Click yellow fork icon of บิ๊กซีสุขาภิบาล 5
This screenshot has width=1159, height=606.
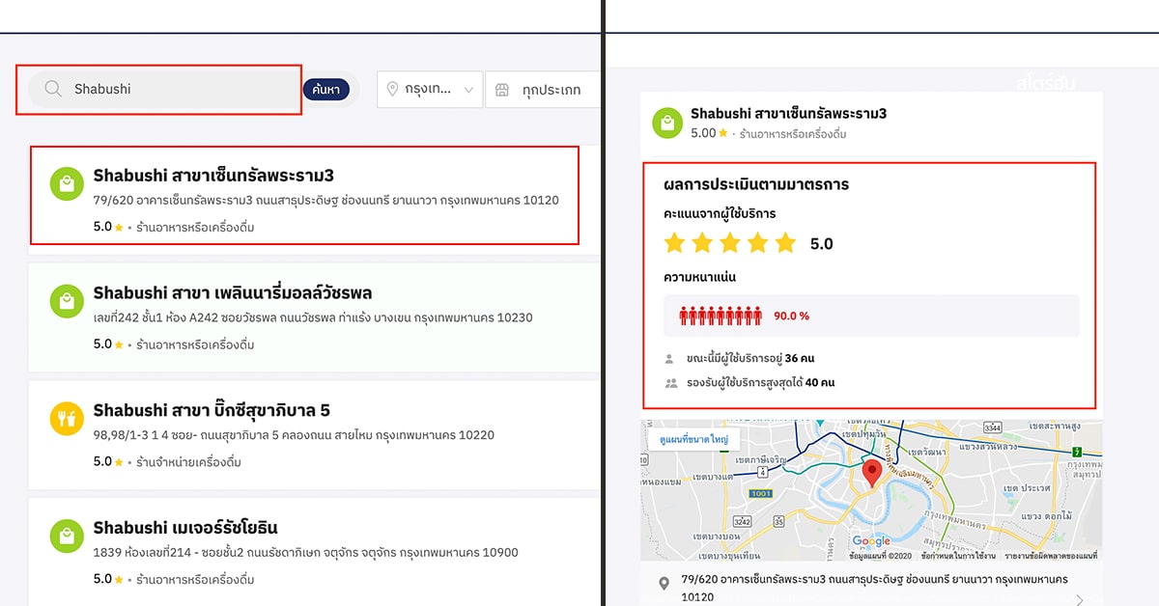pos(65,419)
